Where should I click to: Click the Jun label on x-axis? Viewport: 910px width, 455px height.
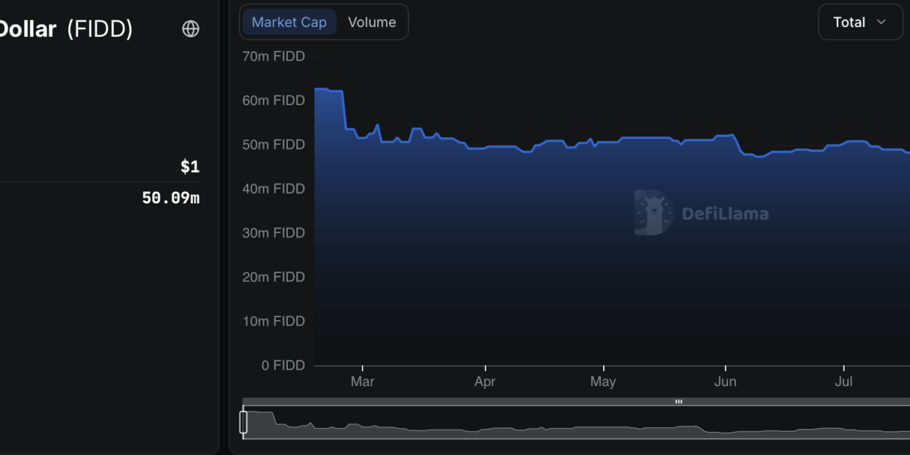pyautogui.click(x=725, y=382)
